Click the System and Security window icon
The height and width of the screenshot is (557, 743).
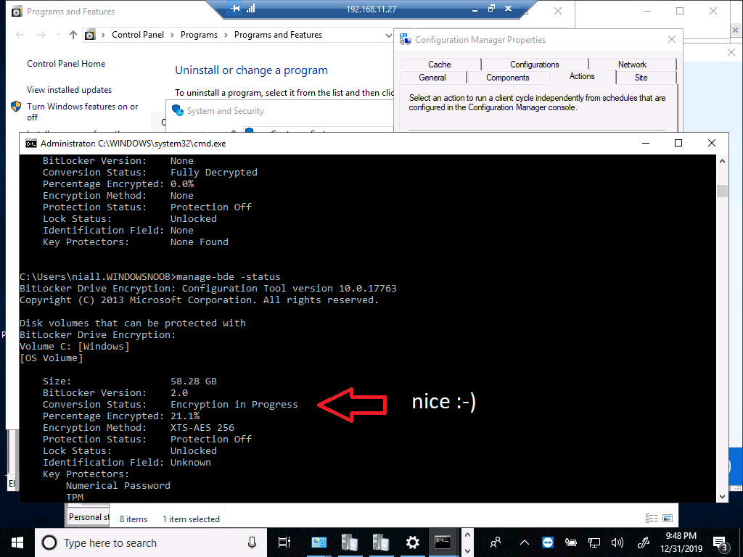pos(178,110)
